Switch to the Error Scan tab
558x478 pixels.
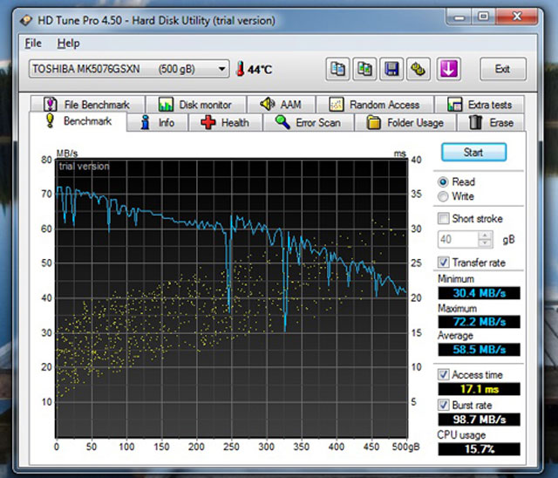coord(308,123)
